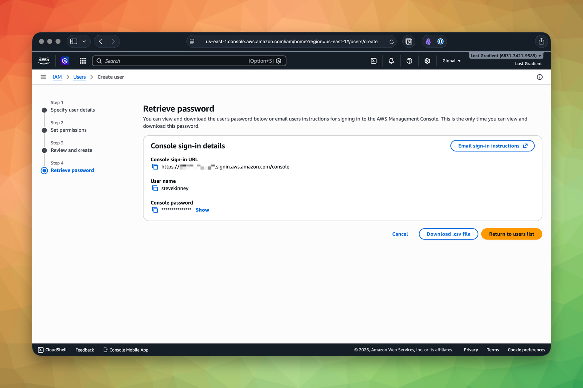Expand the browser sidebar options chevron

[x=84, y=41]
